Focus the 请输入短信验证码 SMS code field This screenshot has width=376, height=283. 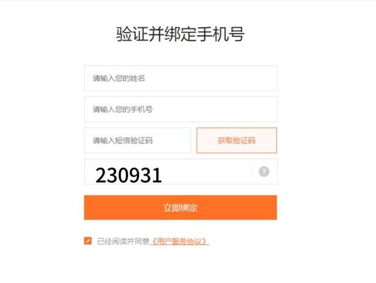click(x=138, y=140)
